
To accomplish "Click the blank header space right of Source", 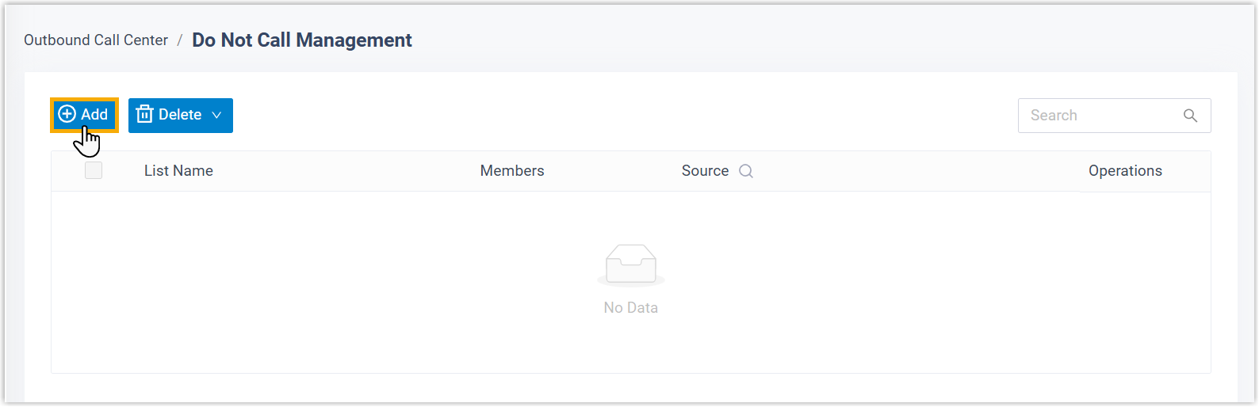I will (912, 171).
